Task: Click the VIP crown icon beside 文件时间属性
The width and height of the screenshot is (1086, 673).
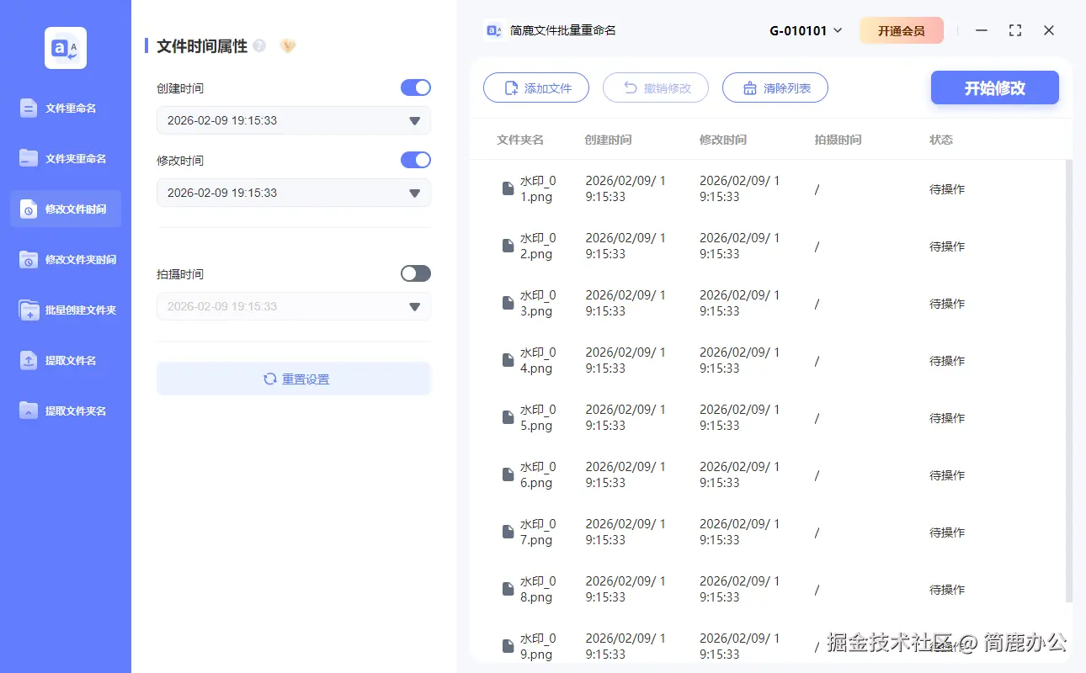Action: pos(287,45)
